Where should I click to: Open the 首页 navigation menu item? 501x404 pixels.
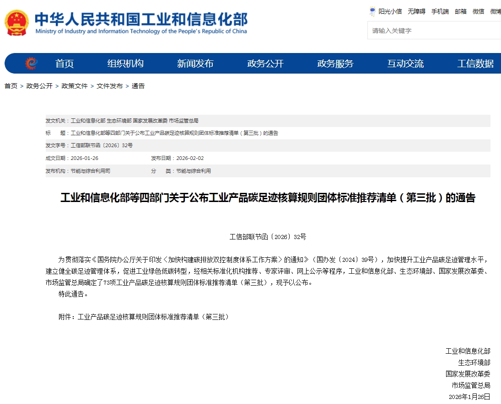[65, 64]
